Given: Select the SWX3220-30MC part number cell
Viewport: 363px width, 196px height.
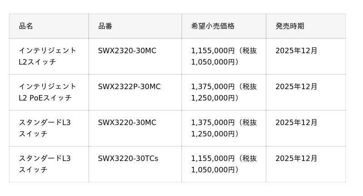Looking at the screenshot, I should pos(127,123).
